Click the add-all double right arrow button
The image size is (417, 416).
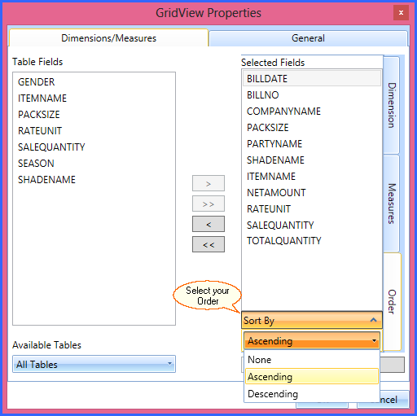point(208,204)
